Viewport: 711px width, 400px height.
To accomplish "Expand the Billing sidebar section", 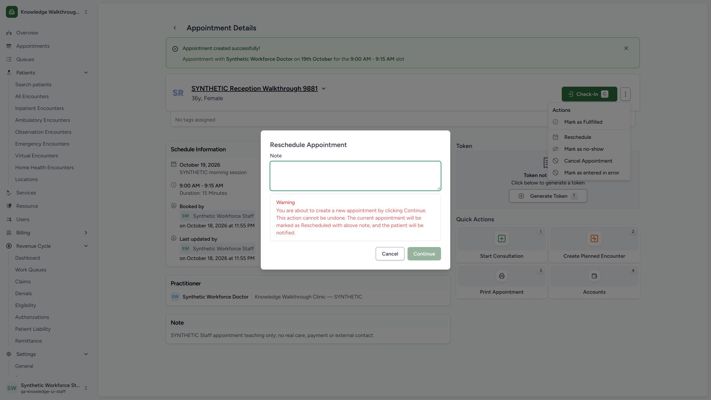I will click(x=86, y=233).
